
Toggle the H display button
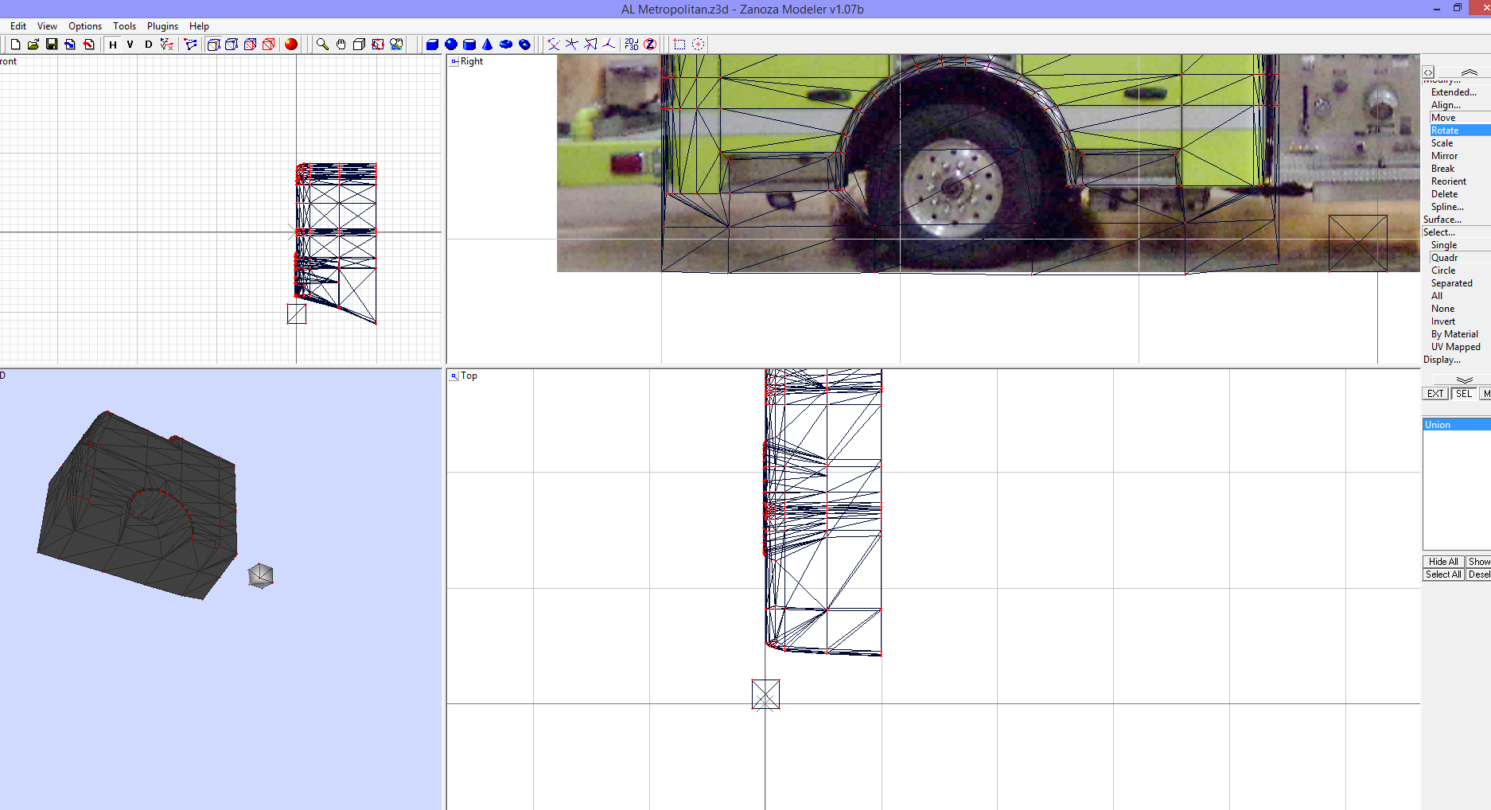(112, 45)
